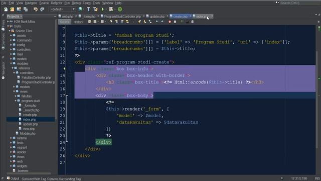
Task: Open the project configuration dropdown
Action: (63, 9)
